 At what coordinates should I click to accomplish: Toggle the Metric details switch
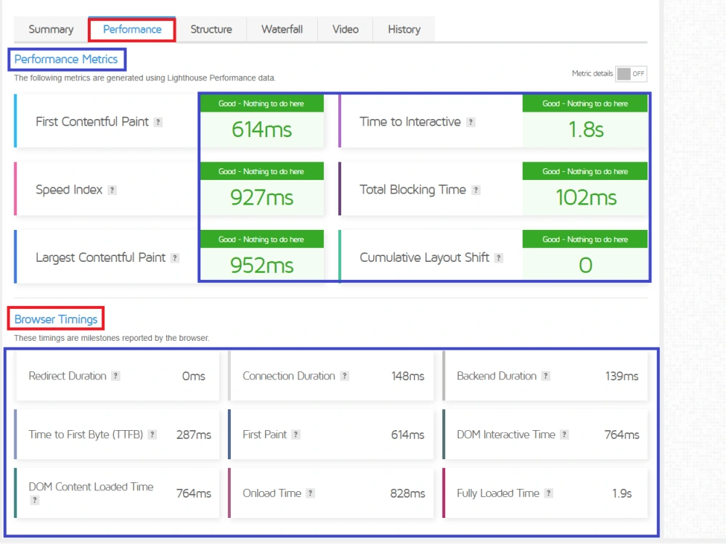(x=631, y=73)
